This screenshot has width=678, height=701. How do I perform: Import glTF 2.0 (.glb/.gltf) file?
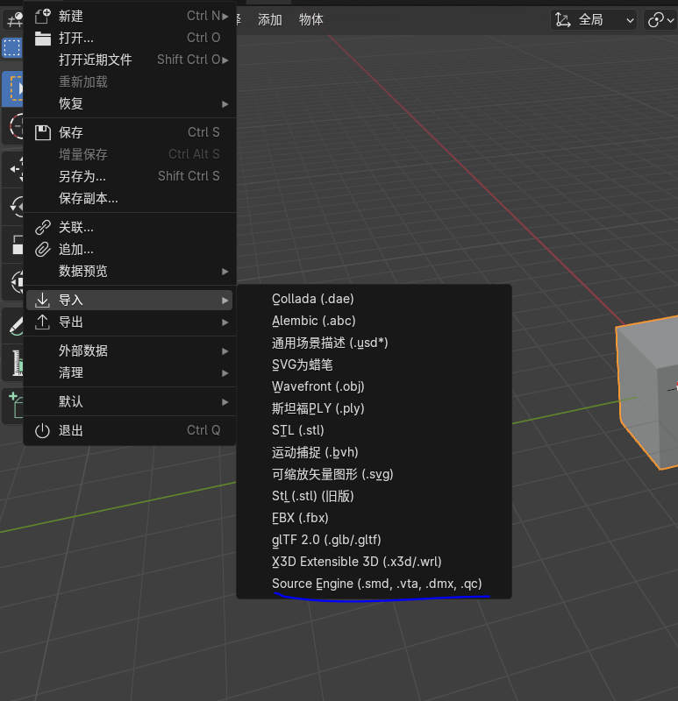pyautogui.click(x=375, y=540)
